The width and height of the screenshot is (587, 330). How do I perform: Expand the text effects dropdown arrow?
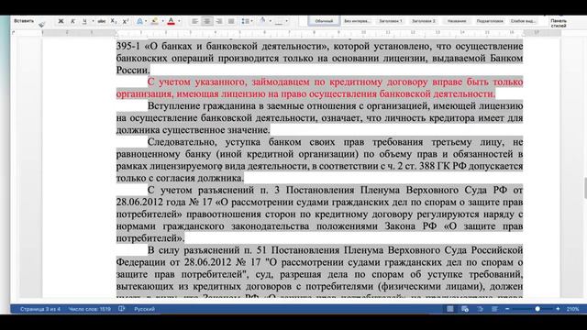tap(146, 21)
